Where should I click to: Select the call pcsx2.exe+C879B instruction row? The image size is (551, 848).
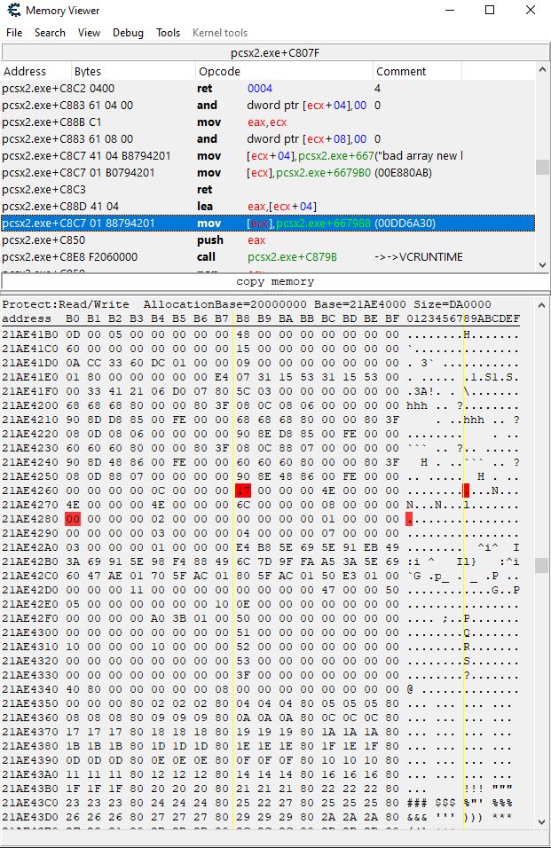pos(266,257)
